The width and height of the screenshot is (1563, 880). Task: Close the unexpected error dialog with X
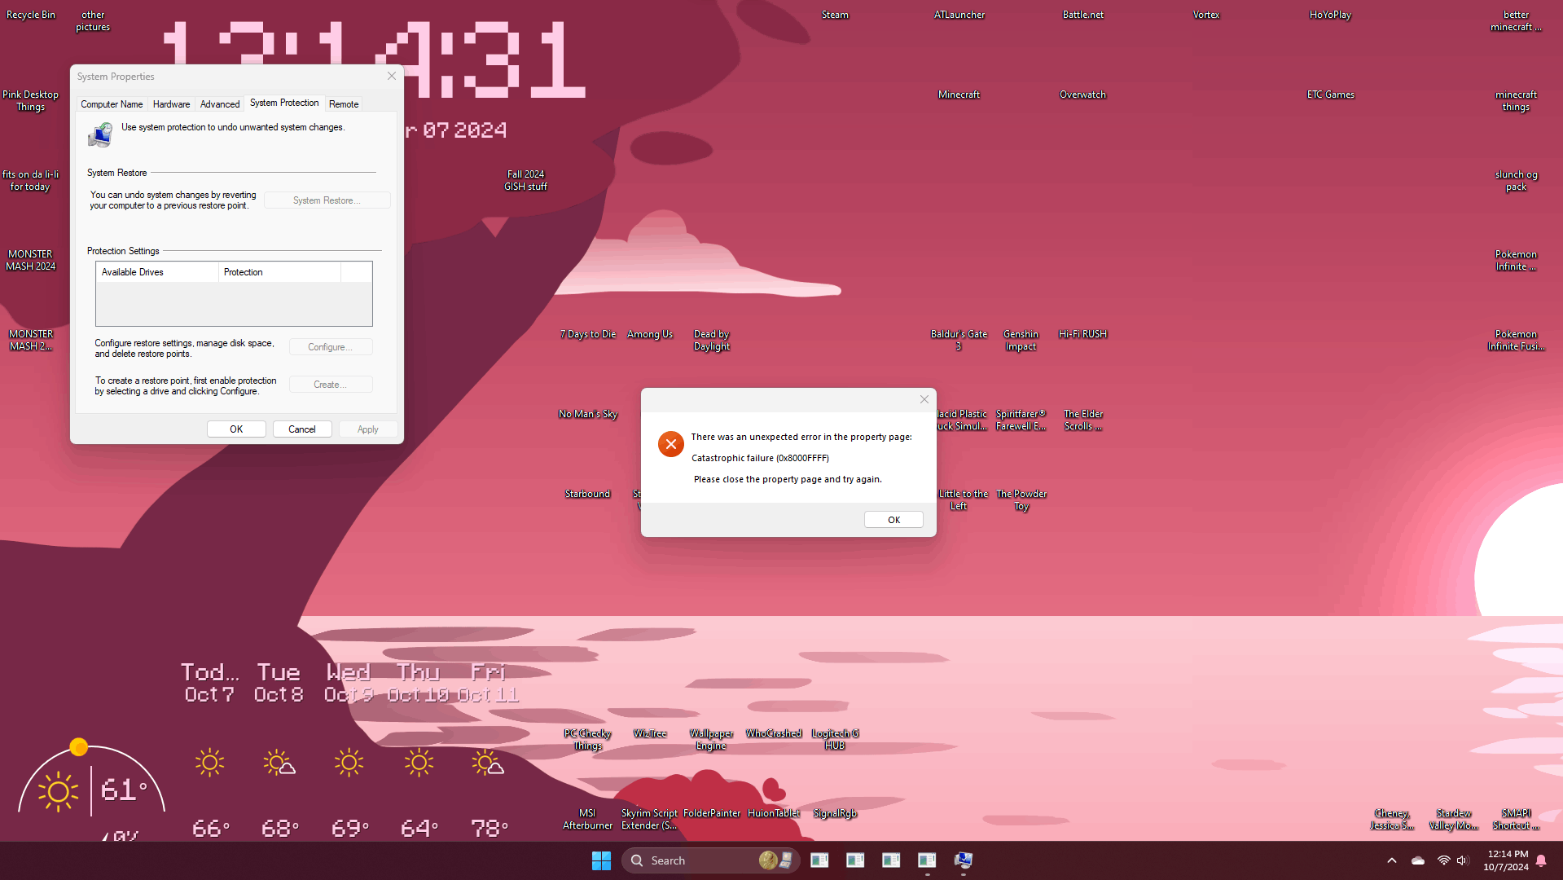[x=924, y=399]
